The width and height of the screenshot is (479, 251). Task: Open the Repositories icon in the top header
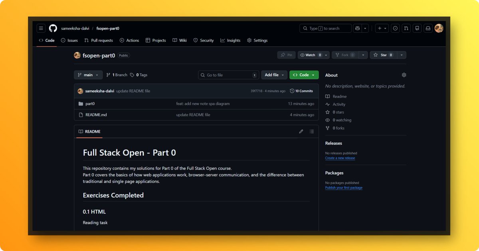click(x=417, y=28)
